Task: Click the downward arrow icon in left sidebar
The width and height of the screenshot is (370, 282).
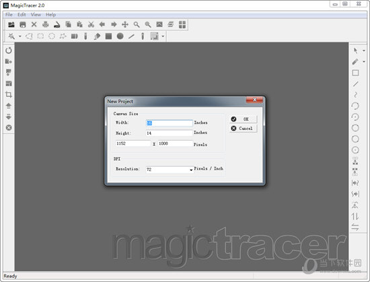Action: click(x=9, y=116)
